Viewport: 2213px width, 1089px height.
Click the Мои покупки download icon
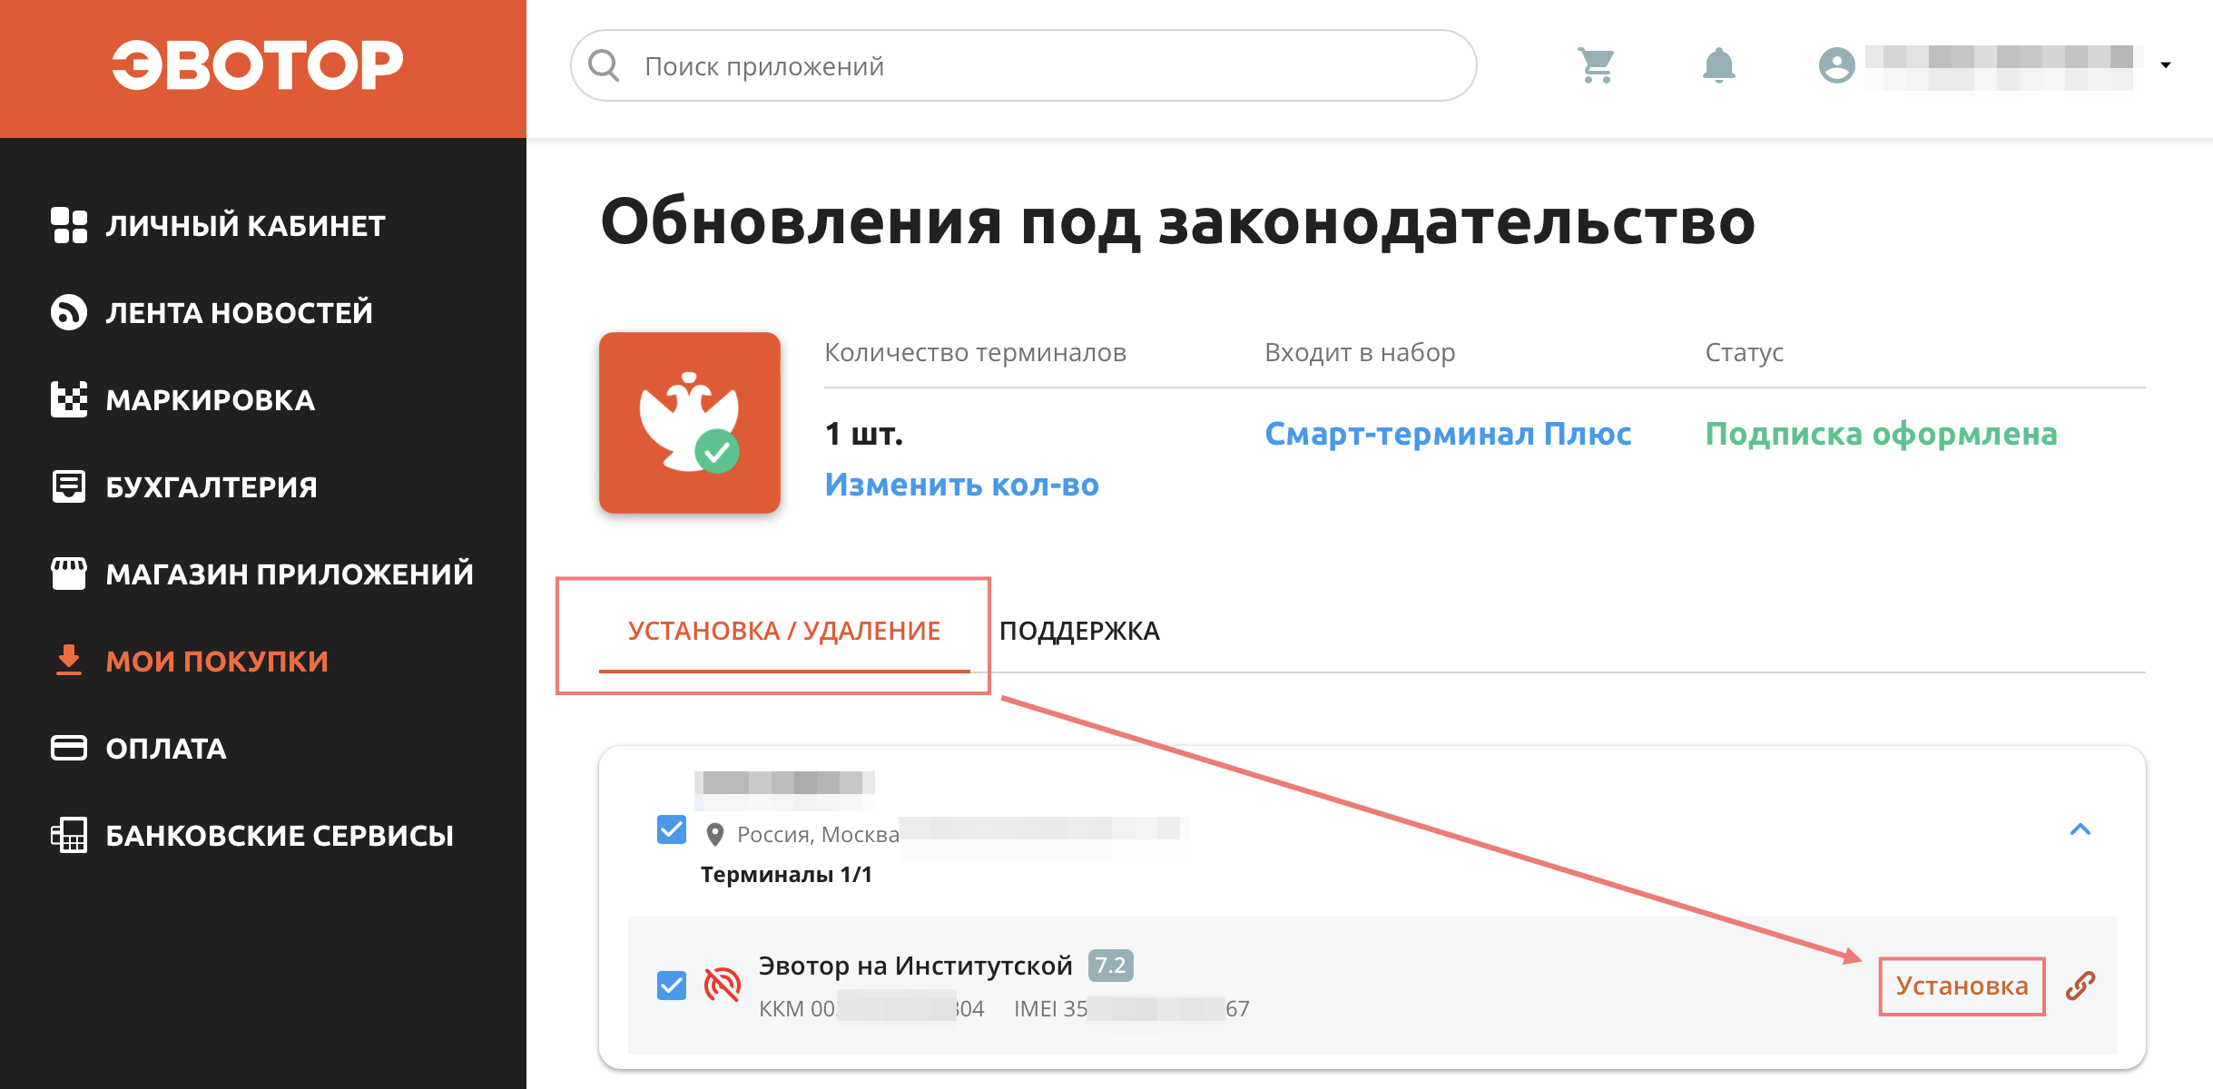[x=69, y=661]
